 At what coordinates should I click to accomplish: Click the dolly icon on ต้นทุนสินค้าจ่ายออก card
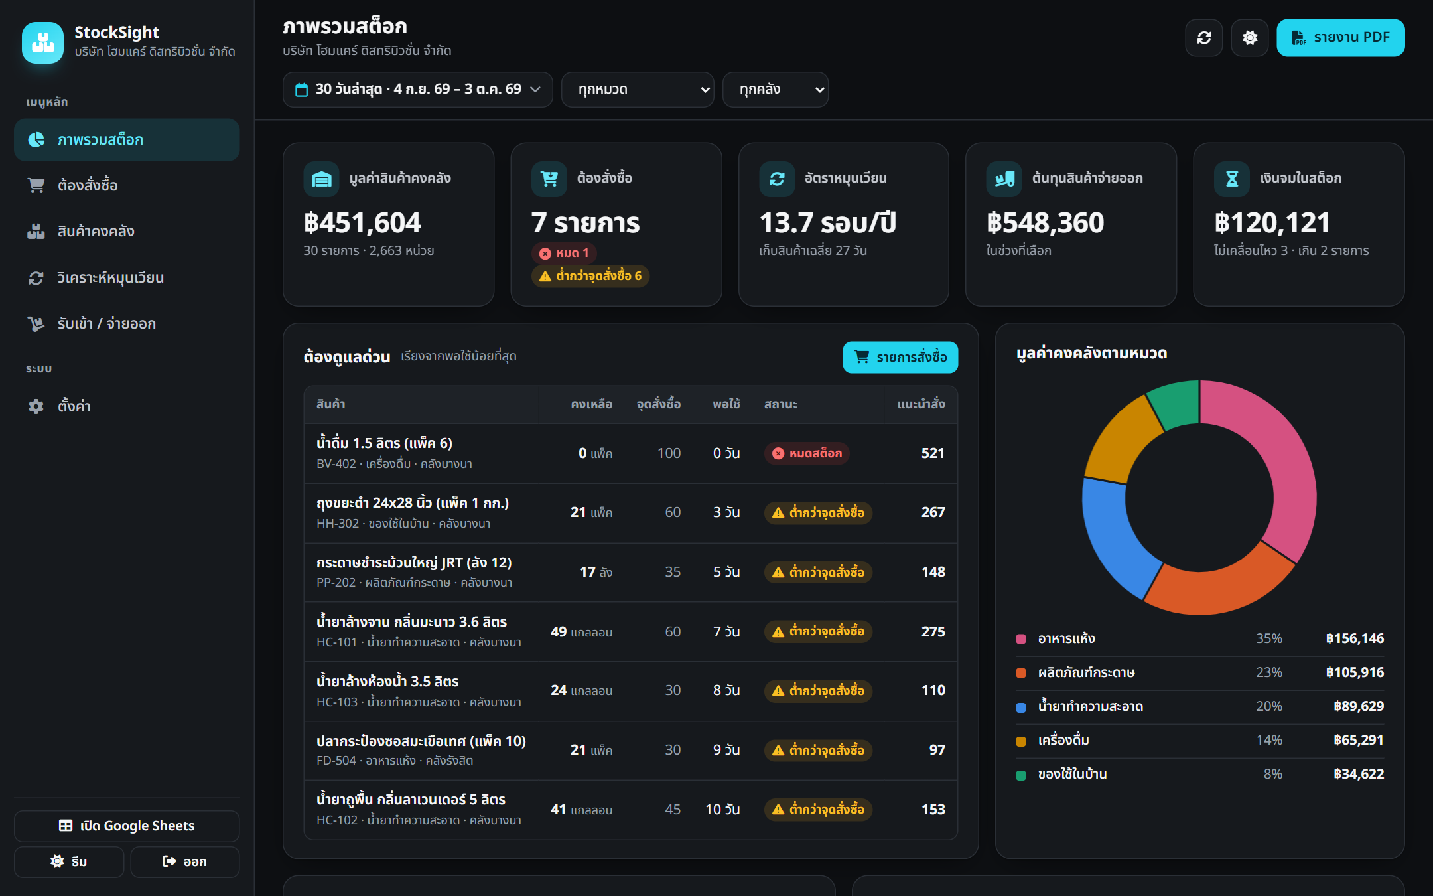click(1004, 179)
